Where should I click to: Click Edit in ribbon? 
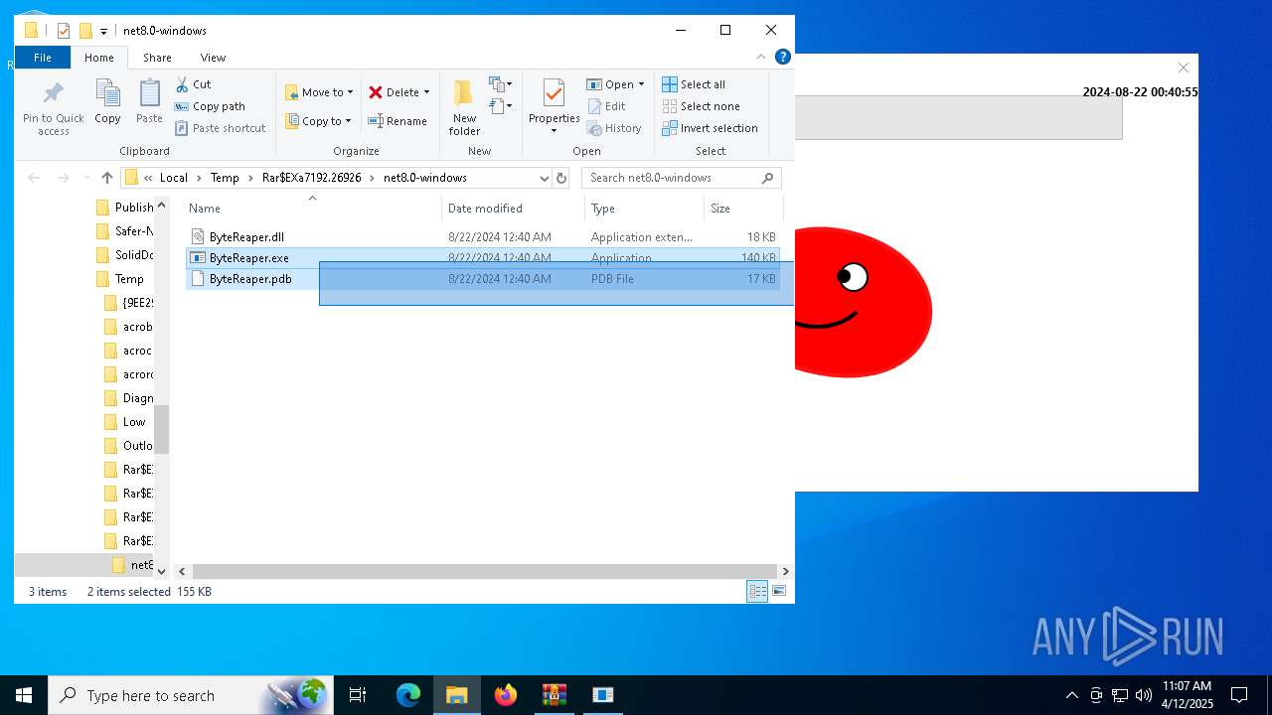pyautogui.click(x=606, y=106)
